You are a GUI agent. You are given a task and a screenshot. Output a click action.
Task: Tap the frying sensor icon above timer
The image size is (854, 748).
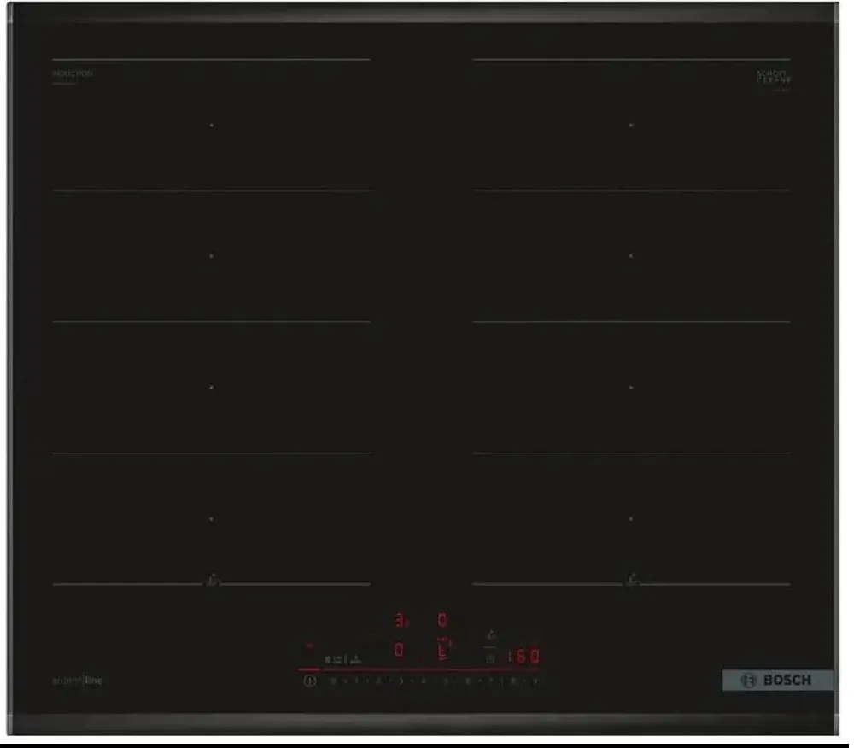(490, 635)
